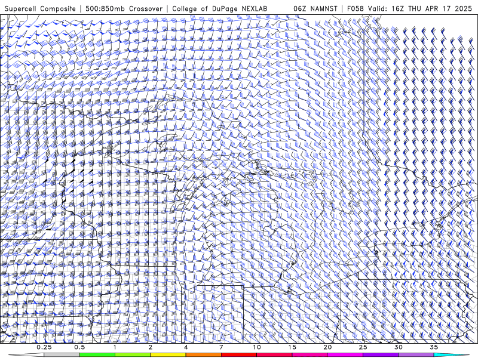The width and height of the screenshot is (478, 358).
Task: Click the "35" color scale label
Action: click(434, 347)
